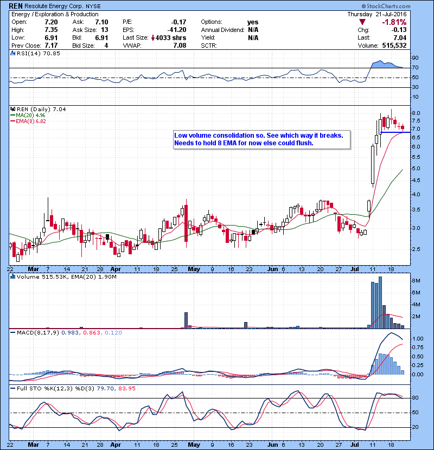Click the Bid Size value 4
434x450 pixels.
pyautogui.click(x=106, y=46)
